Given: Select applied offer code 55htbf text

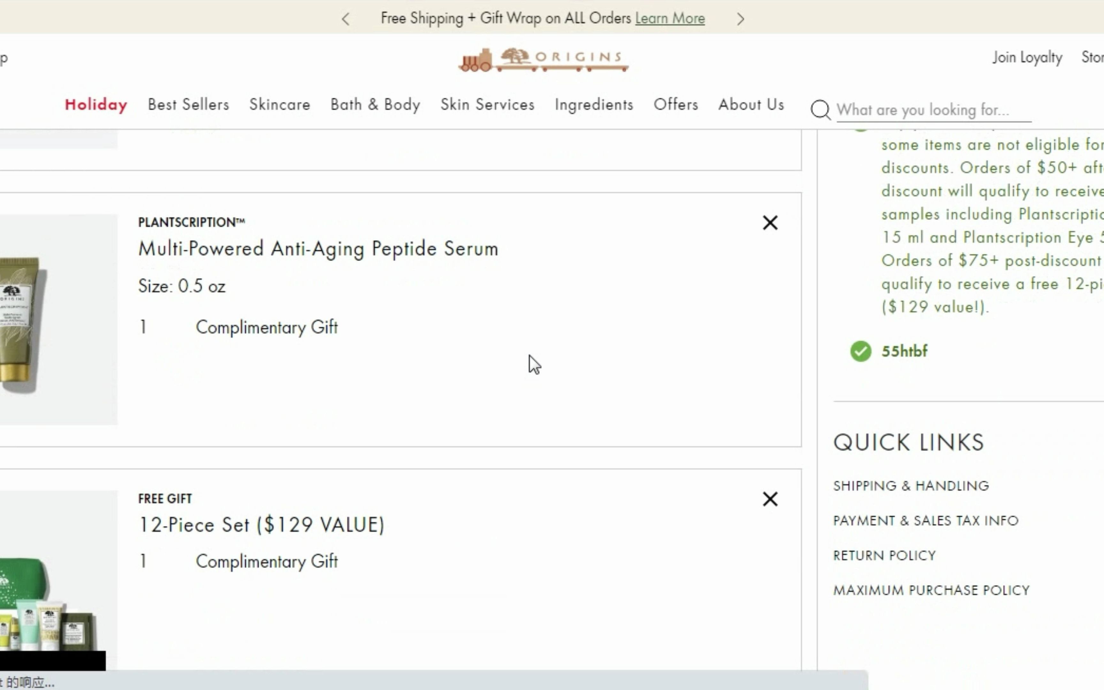Looking at the screenshot, I should click(x=904, y=351).
